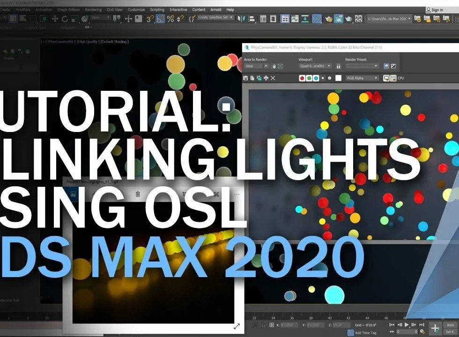Open the Photos window more options ellipsis
Image resolution: width=459 pixels, height=337 pixels.
click(237, 194)
